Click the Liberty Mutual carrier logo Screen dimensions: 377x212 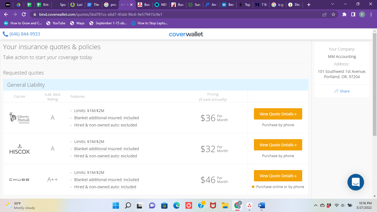20,118
